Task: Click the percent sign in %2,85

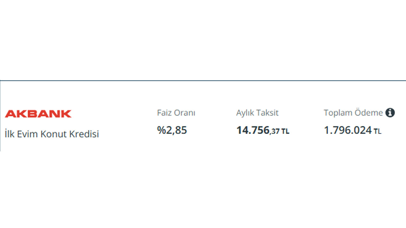Action: click(x=160, y=130)
